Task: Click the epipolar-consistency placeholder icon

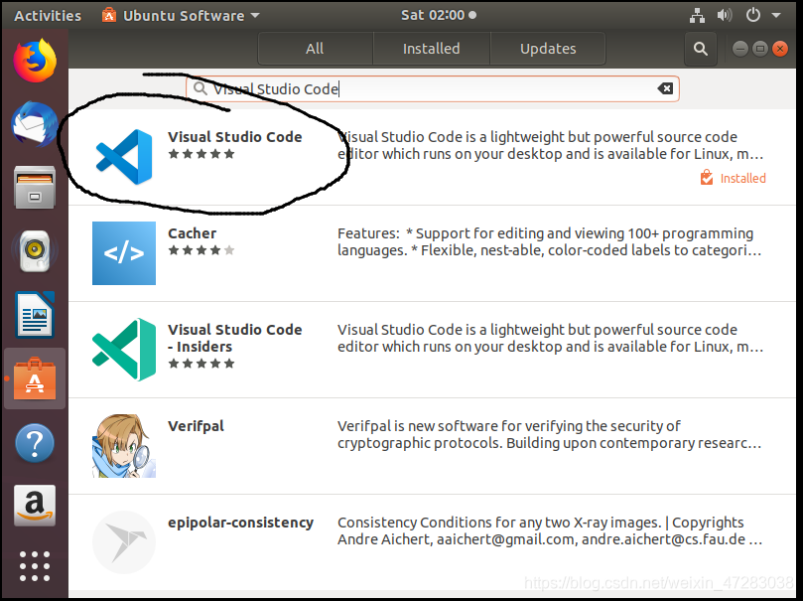Action: [124, 542]
